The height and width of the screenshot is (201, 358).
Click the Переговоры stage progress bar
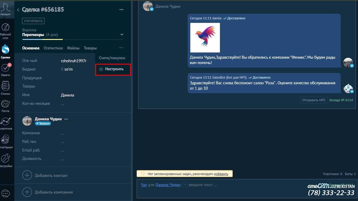click(x=72, y=39)
